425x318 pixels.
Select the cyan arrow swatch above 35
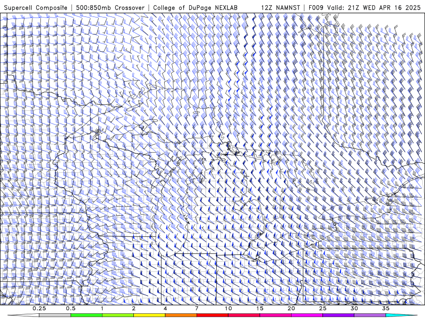(x=401, y=315)
